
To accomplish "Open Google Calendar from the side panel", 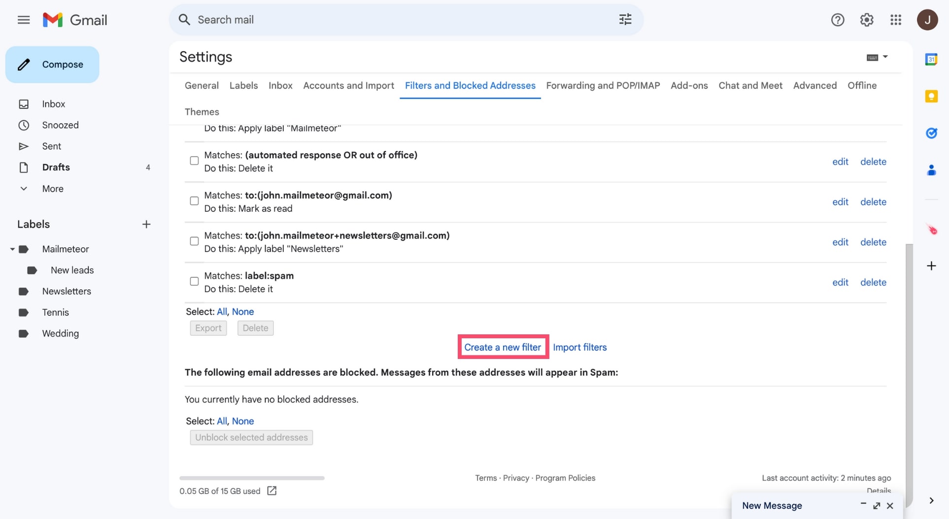I will 931,59.
